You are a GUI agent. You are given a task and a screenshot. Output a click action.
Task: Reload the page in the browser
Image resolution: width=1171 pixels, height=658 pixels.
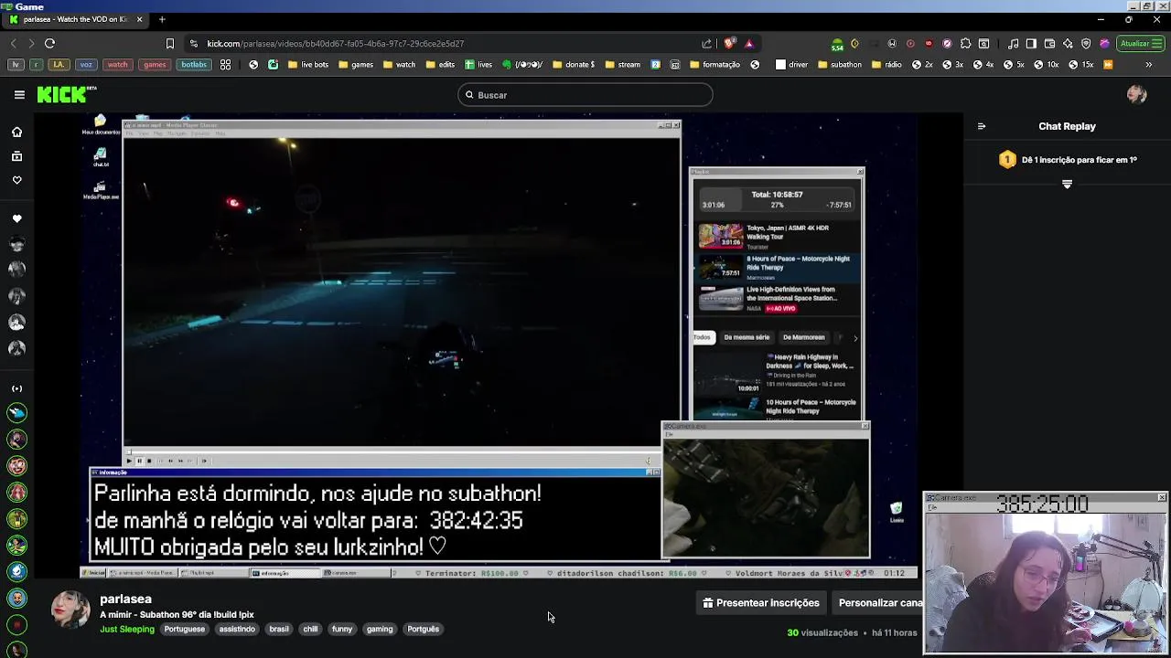(x=49, y=43)
